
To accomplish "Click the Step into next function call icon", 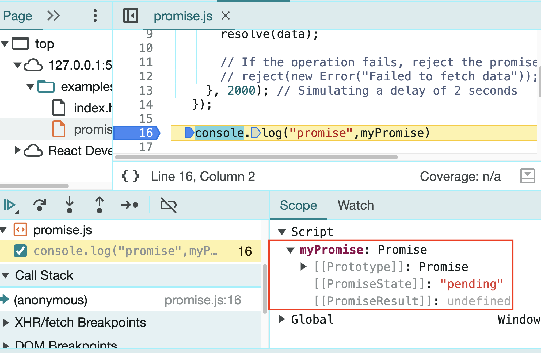I will 70,205.
